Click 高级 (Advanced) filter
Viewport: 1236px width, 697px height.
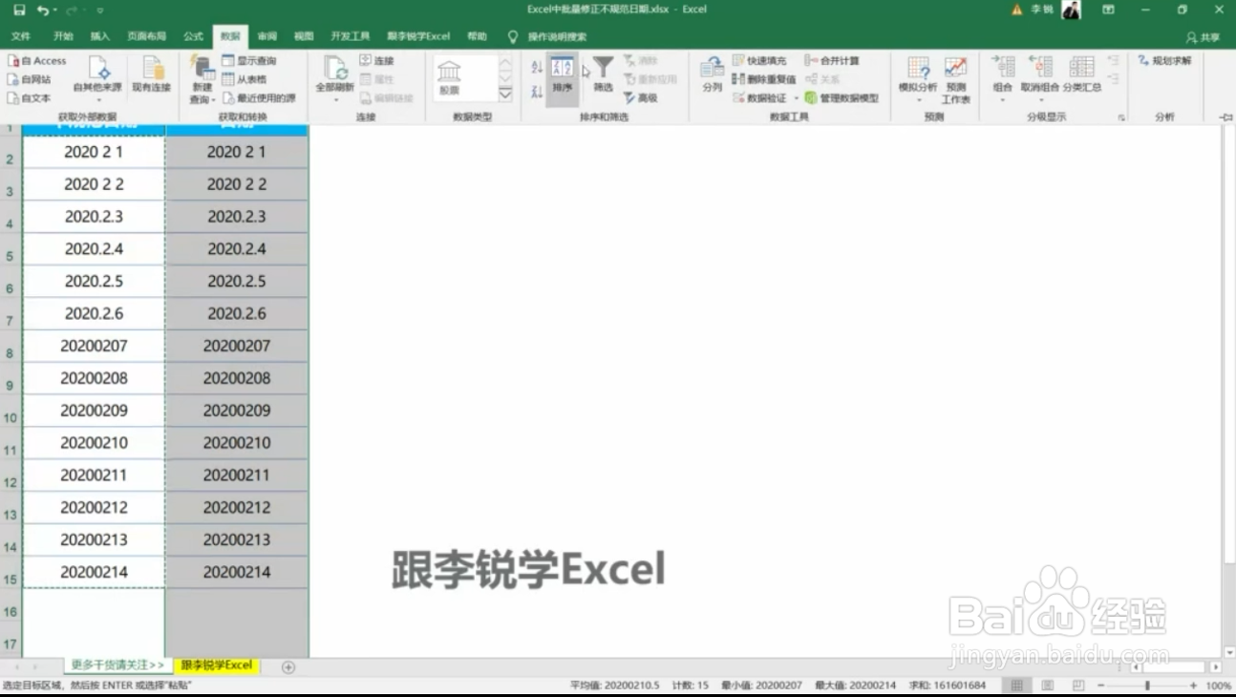641,97
